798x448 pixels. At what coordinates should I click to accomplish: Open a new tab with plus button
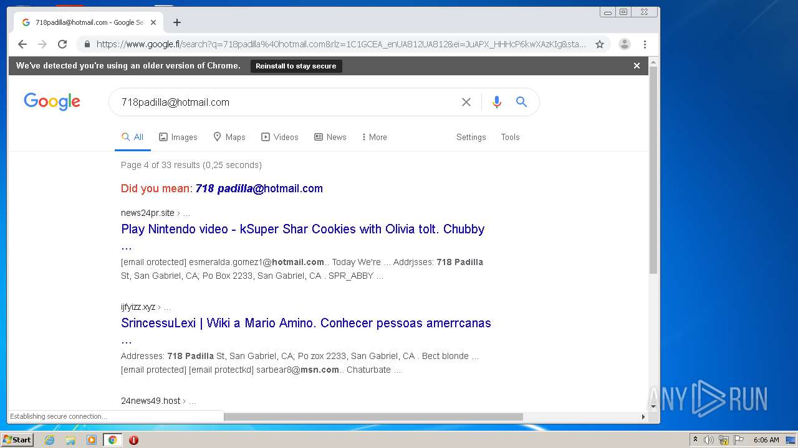(177, 22)
